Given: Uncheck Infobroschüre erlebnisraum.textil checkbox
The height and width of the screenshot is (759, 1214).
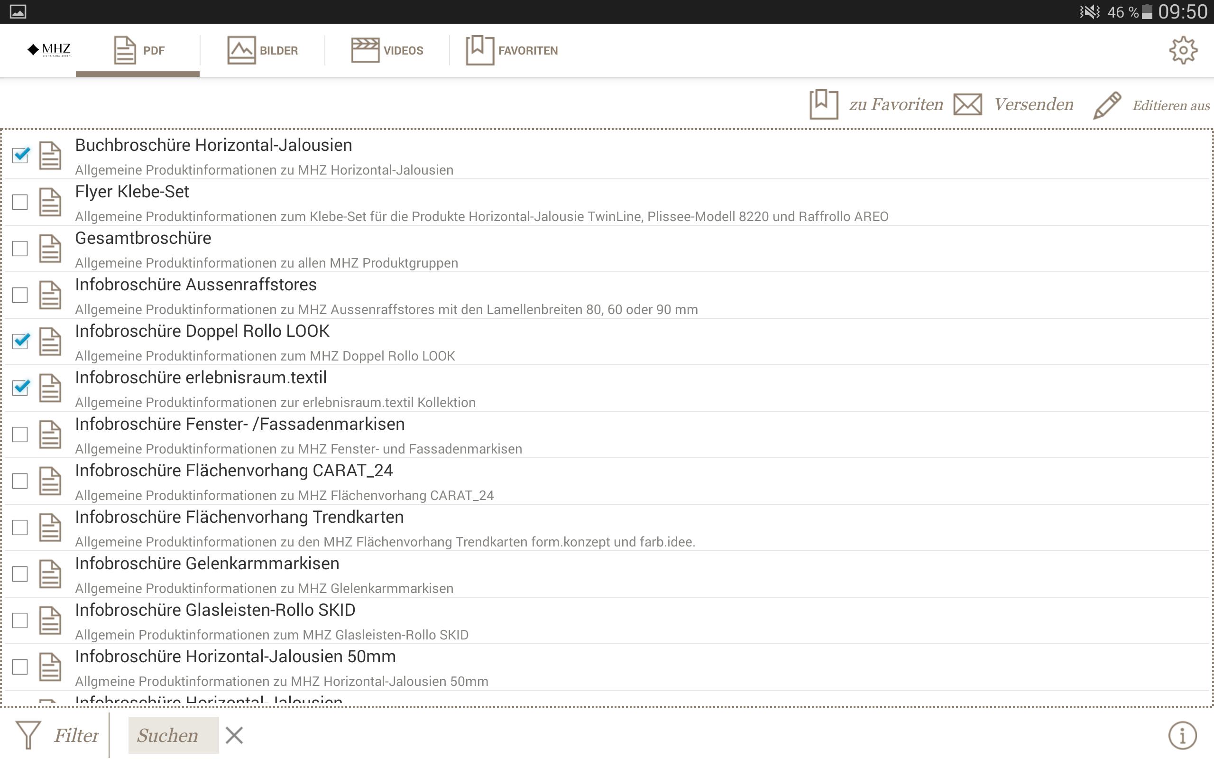Looking at the screenshot, I should tap(20, 388).
